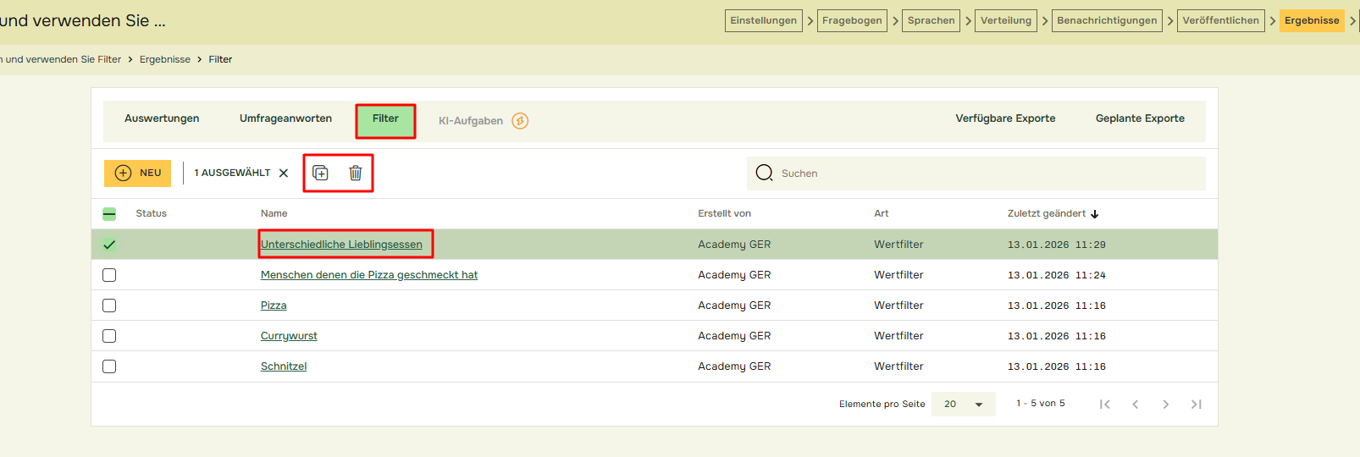Open the Schnitzel filter link
1360x457 pixels.
pos(284,366)
